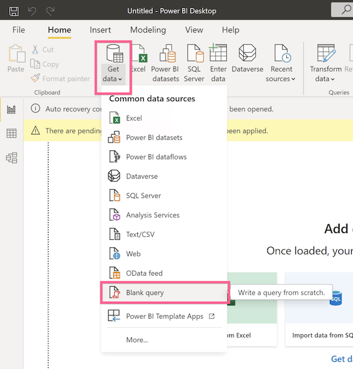The width and height of the screenshot is (353, 369).
Task: Click the Redo arrow icon
Action: (50, 11)
